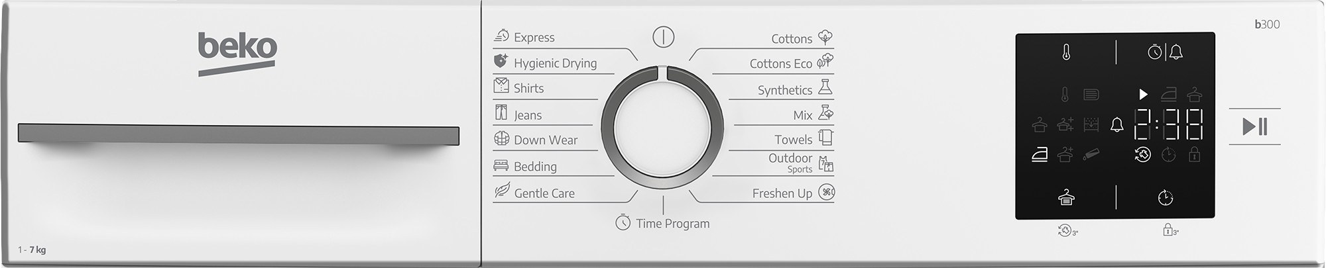Open the dryness level hanger setting
The image size is (1326, 268).
pyautogui.click(x=1066, y=197)
